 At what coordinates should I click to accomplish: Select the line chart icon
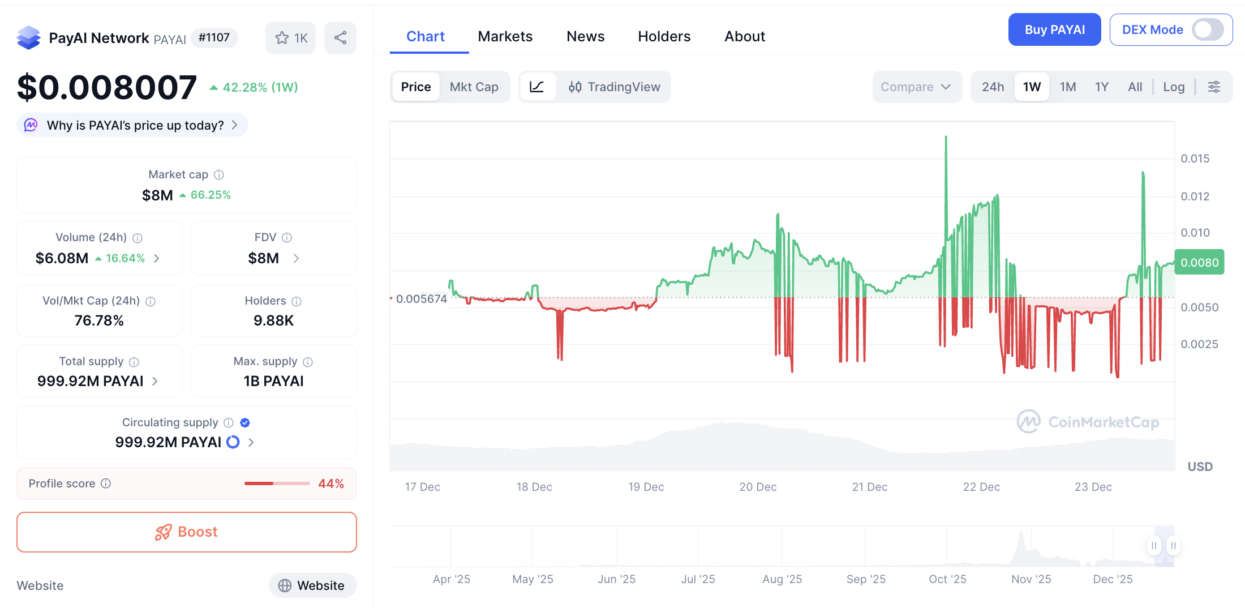tap(536, 87)
